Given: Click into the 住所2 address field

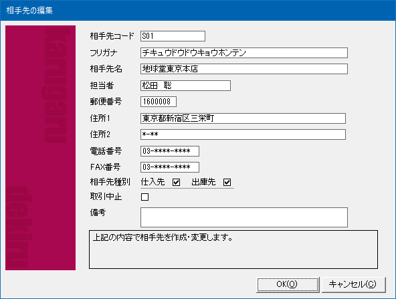Looking at the screenshot, I should (x=243, y=134).
